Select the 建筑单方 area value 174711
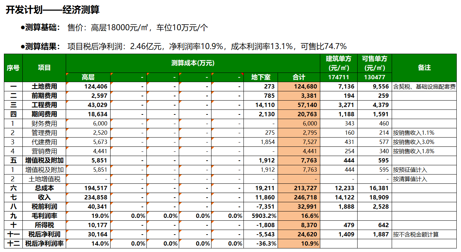The width and height of the screenshot is (461, 252). pyautogui.click(x=339, y=77)
